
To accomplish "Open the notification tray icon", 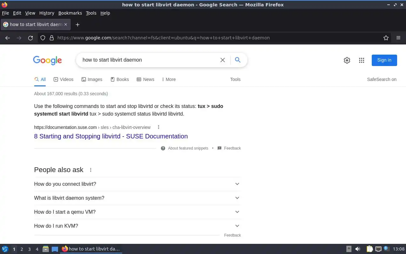I will [386, 249].
